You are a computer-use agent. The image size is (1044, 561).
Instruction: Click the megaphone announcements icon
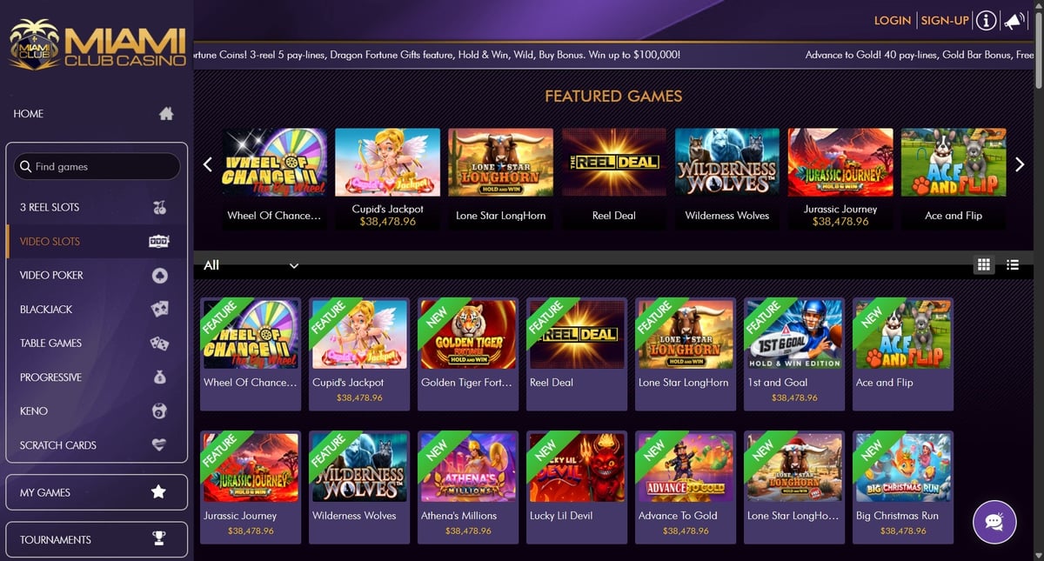click(1014, 21)
